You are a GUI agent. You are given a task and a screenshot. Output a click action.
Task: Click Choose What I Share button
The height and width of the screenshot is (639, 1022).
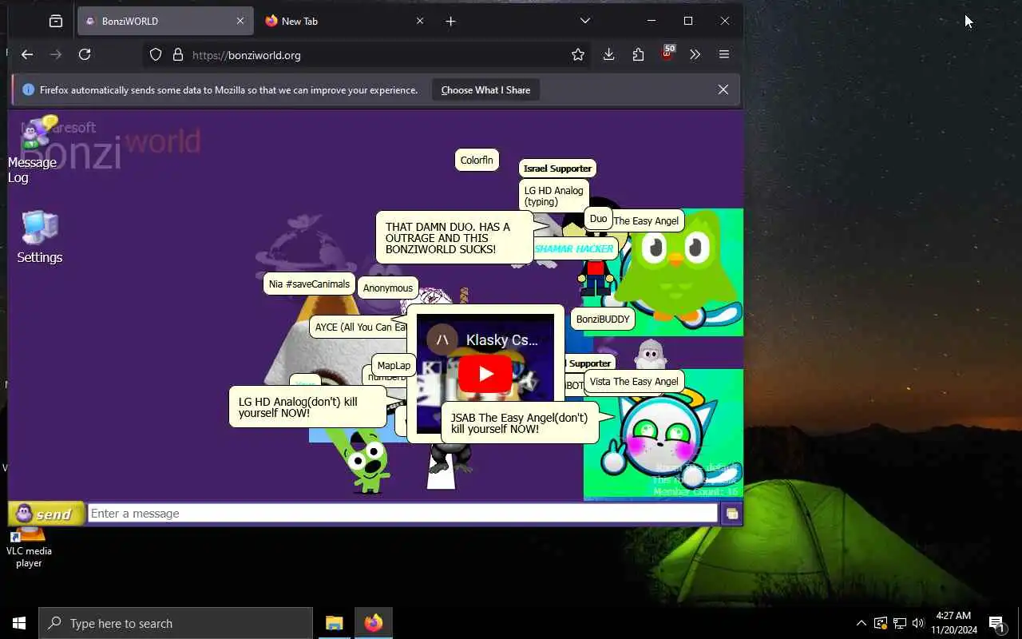click(x=485, y=90)
